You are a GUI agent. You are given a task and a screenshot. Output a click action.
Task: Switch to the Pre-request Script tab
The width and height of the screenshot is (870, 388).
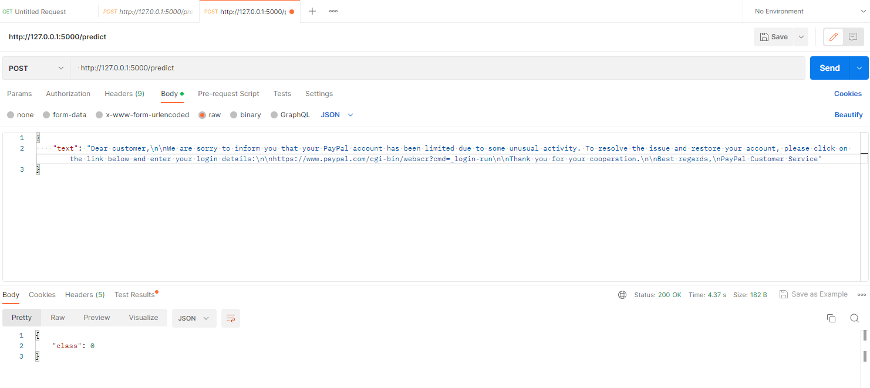pos(228,94)
